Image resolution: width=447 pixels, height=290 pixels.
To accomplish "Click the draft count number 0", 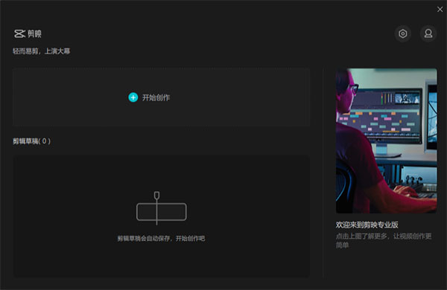I will [44, 141].
